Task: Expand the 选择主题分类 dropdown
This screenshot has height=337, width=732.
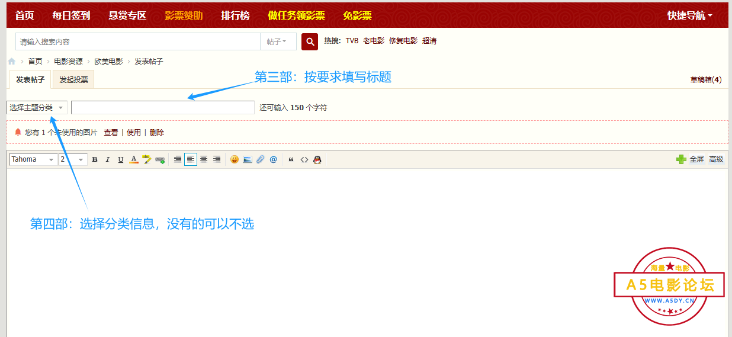Action: [x=37, y=108]
